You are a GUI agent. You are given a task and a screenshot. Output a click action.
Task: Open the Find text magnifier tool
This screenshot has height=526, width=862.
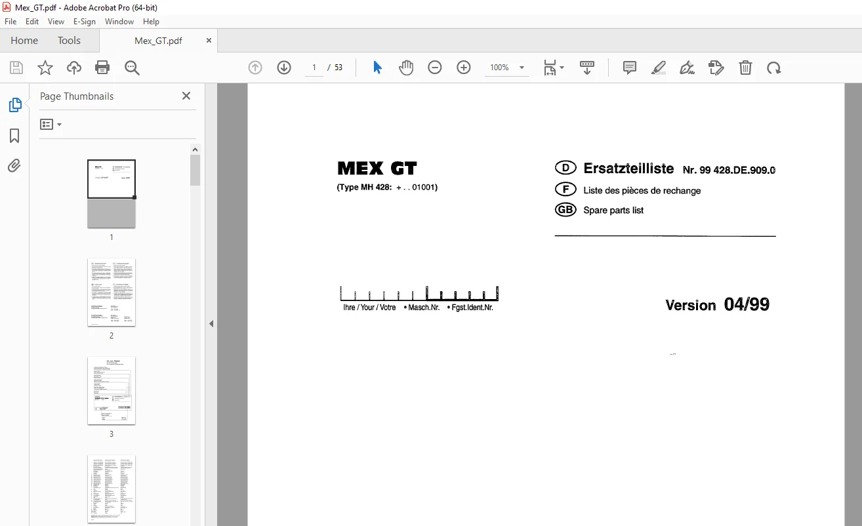133,68
